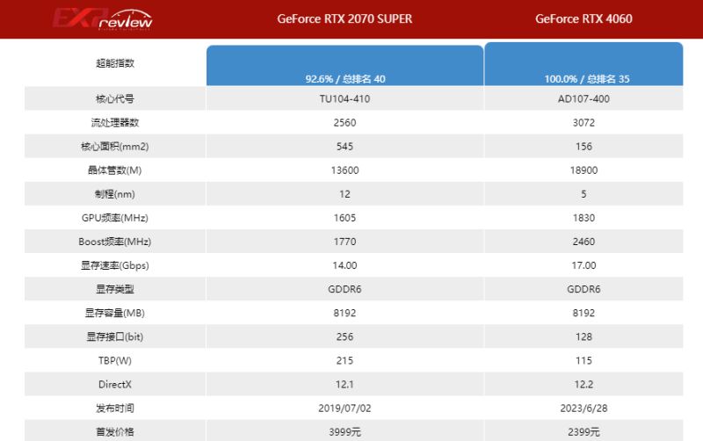This screenshot has height=441, width=703.
Task: Select the 2399元 launch price cell
Action: pyautogui.click(x=583, y=431)
